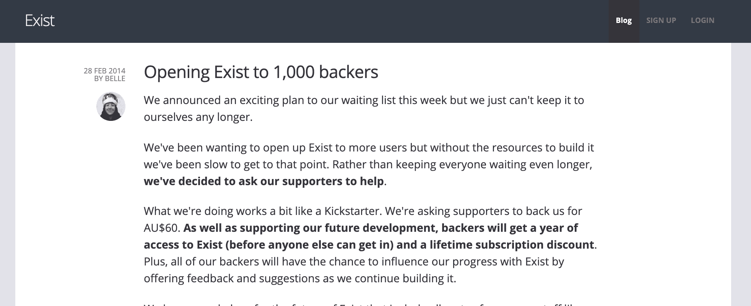Open the 'Opening Exist to 1,000 backers' post title
The image size is (751, 306).
(261, 72)
